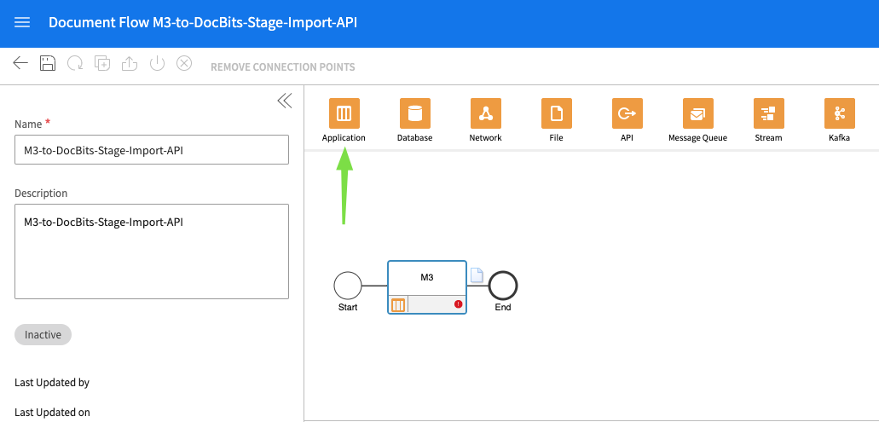Click inside the Description text area
The width and height of the screenshot is (879, 422).
[x=152, y=251]
